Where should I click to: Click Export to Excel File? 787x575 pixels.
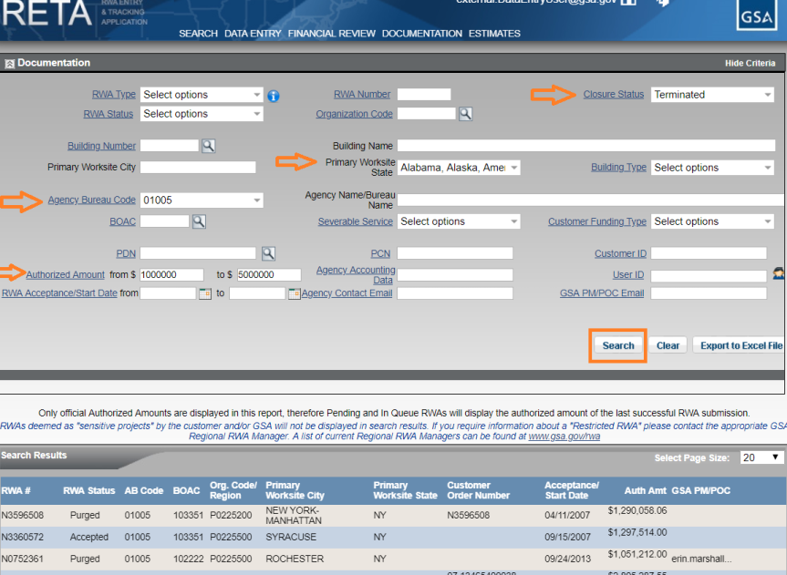(742, 345)
